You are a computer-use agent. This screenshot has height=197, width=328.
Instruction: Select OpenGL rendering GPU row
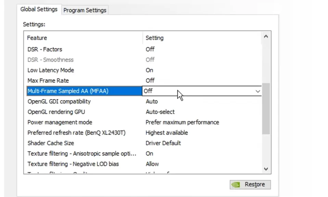click(x=144, y=112)
